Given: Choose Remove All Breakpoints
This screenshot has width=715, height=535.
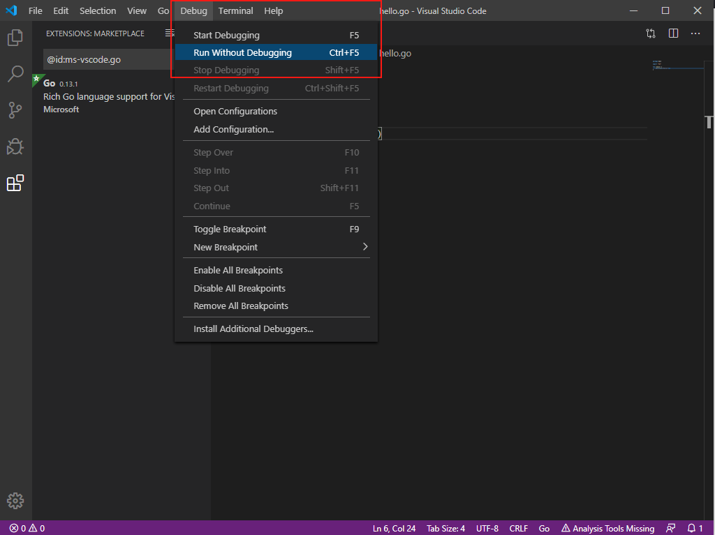Looking at the screenshot, I should (276, 306).
